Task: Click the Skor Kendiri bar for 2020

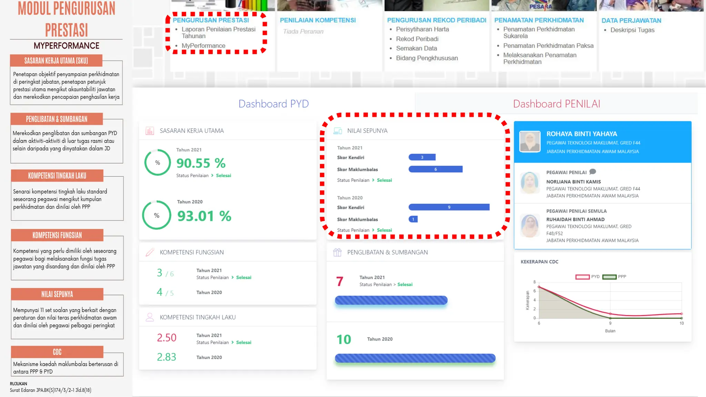Action: coord(449,207)
